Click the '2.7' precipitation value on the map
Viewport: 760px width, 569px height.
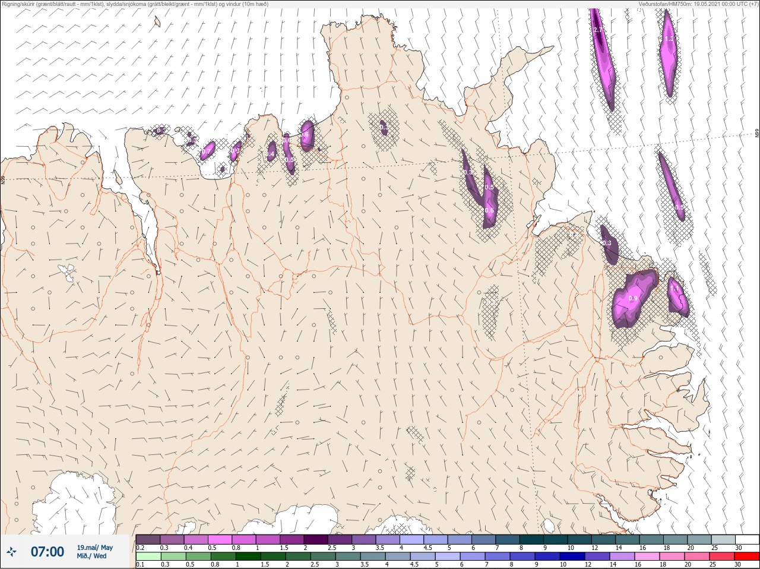[598, 30]
